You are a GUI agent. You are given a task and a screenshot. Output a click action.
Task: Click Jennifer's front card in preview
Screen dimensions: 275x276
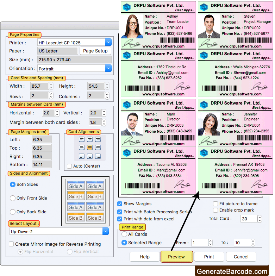click(x=235, y=123)
